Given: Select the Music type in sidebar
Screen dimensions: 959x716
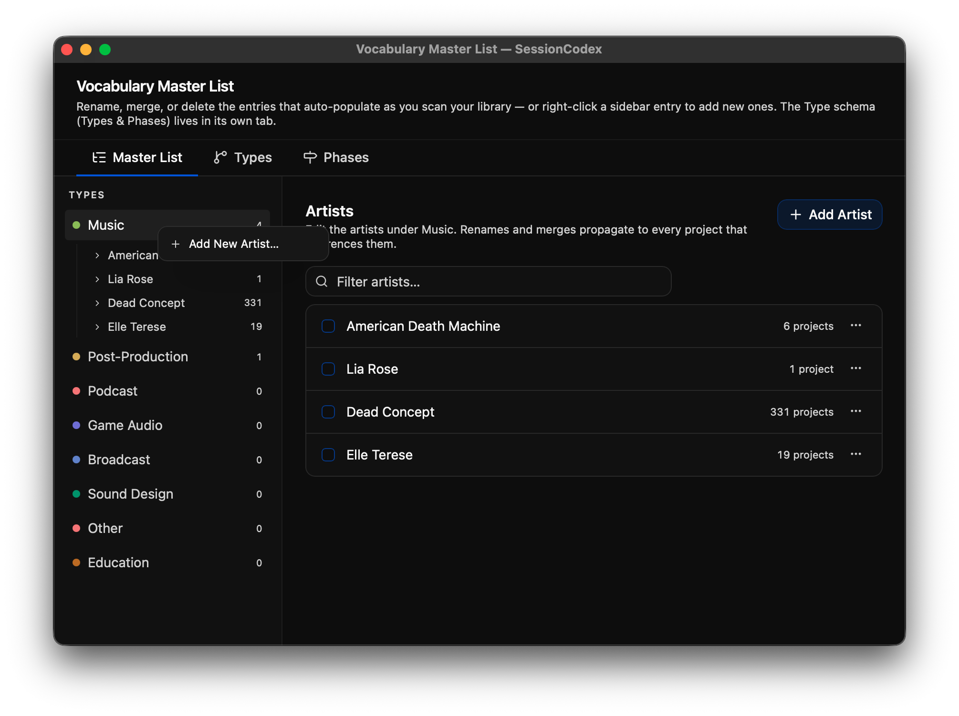Looking at the screenshot, I should click(x=167, y=225).
